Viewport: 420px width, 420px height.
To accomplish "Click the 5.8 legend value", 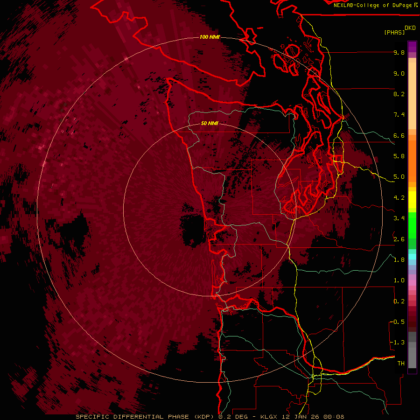I will click(x=399, y=156).
